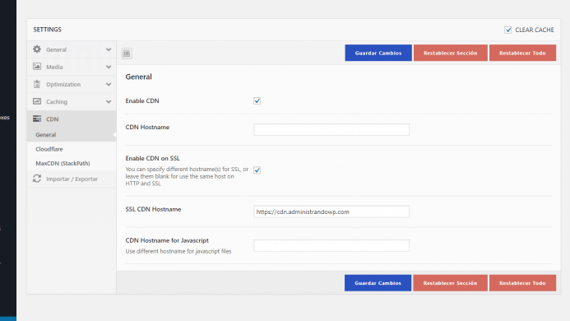Click the Media picture icon
570x321 pixels.
[37, 66]
